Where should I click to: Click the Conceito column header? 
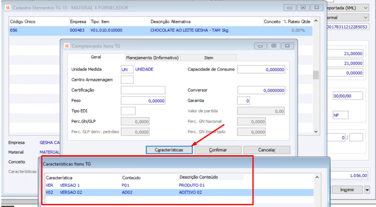272,22
